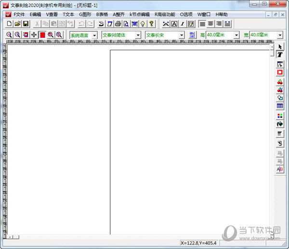Image resolution: width=289 pixels, height=249 pixels.
Task: Minimize the inner document window
Action: coord(268,14)
